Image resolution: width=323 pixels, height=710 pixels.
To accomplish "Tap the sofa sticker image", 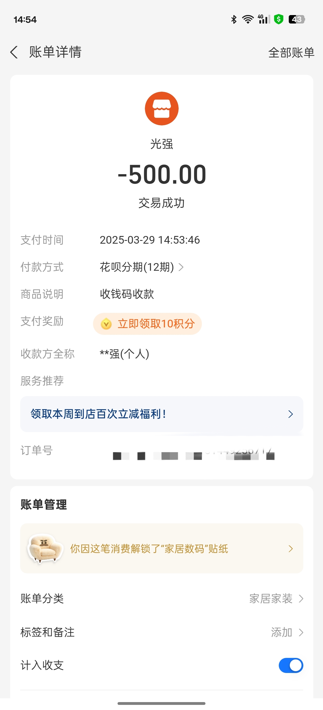I will (x=45, y=548).
